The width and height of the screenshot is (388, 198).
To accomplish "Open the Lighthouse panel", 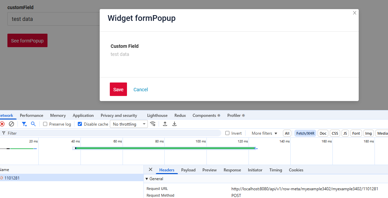I will 157,115.
